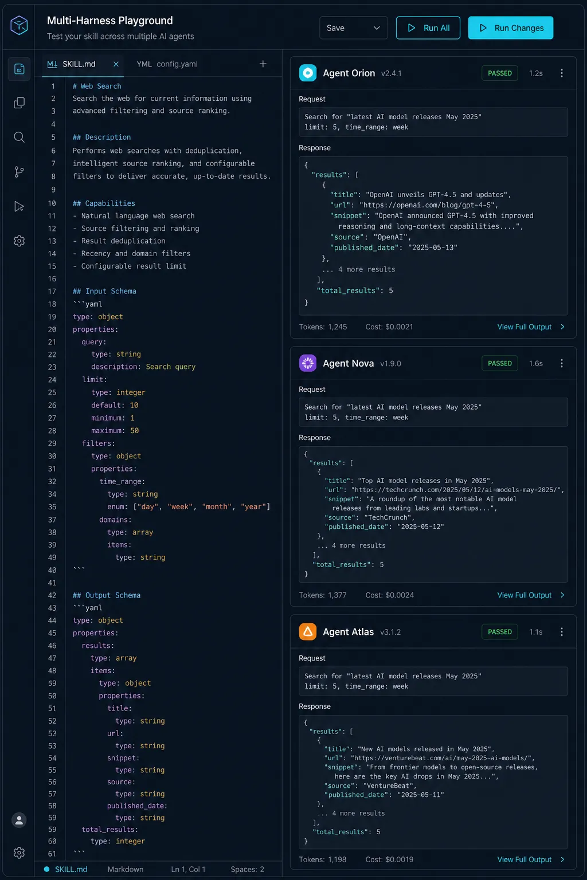View Full Output for Agent Atlas

click(531, 859)
